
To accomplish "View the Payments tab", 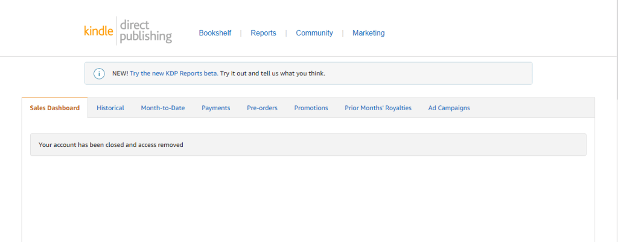I will pos(215,108).
